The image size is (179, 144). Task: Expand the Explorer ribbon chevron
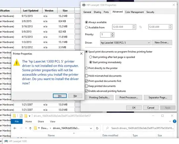pyautogui.click(x=170, y=121)
